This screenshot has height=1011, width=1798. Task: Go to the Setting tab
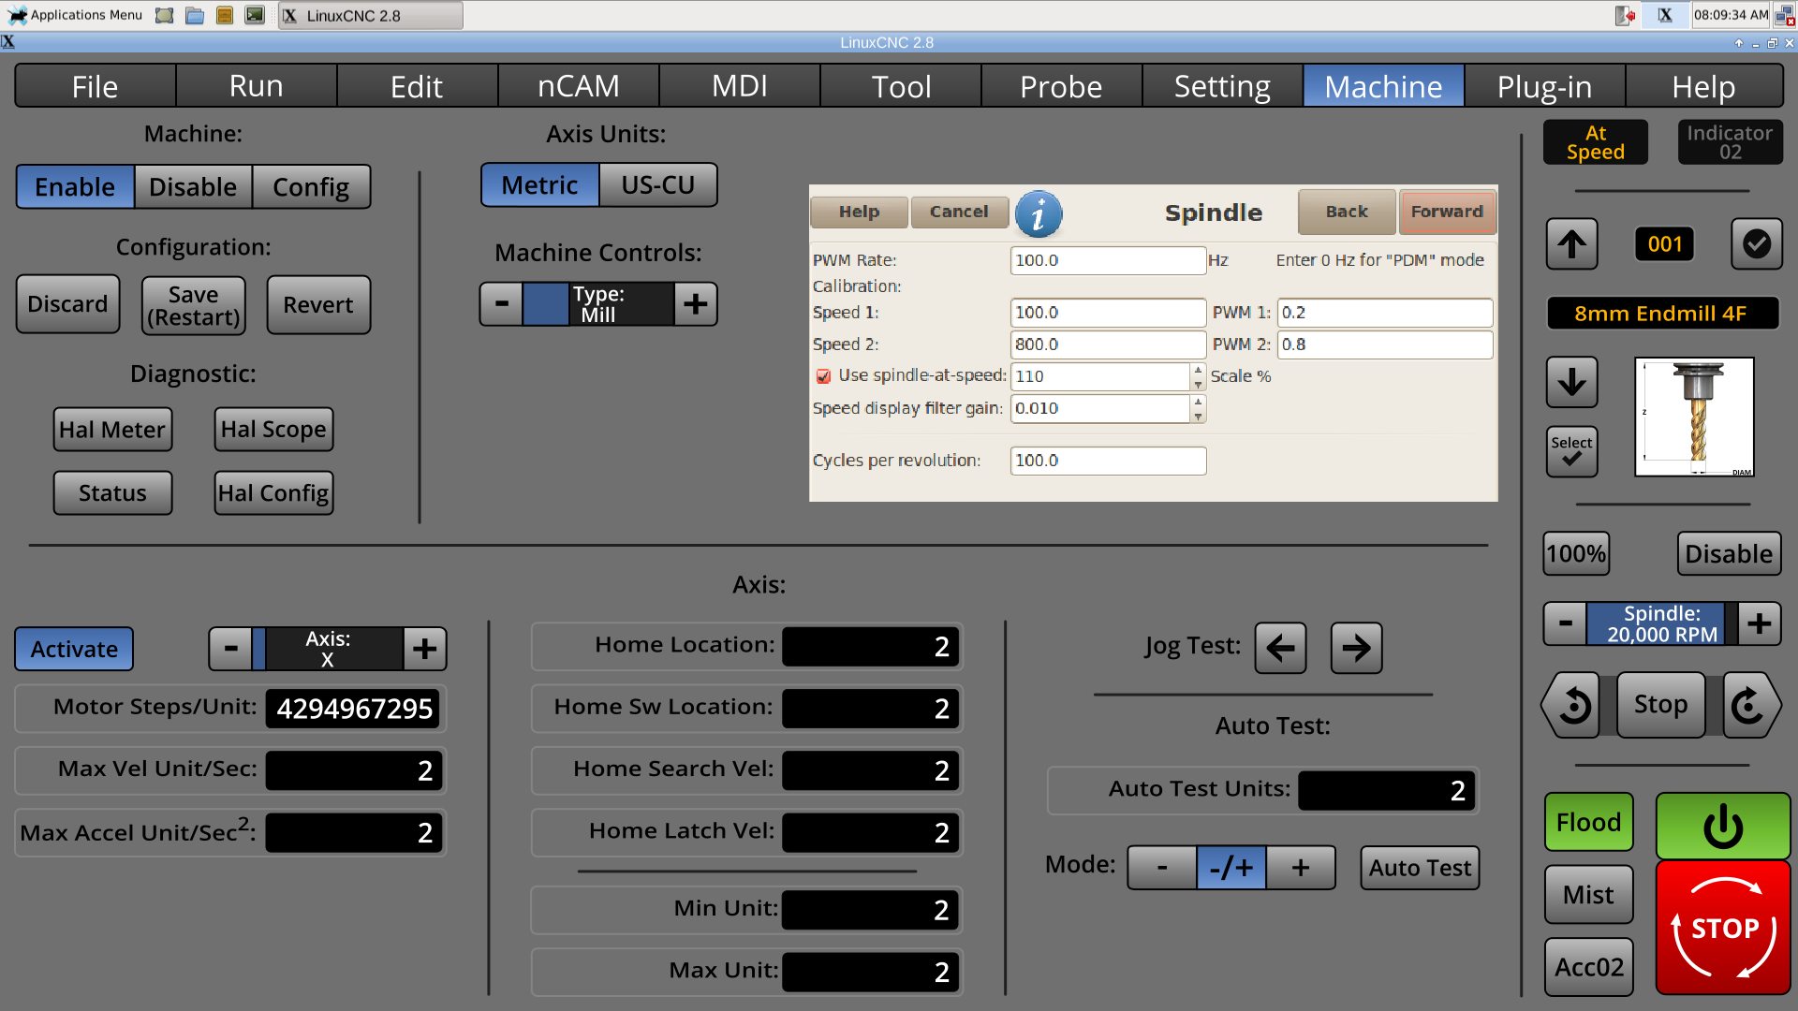point(1222,86)
